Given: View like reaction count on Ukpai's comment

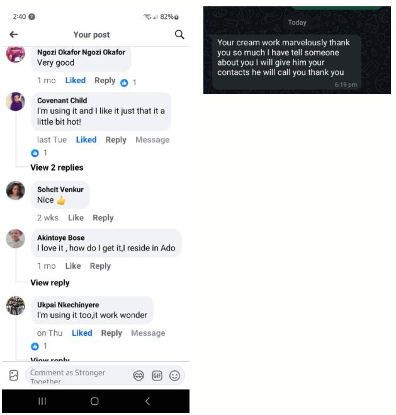Looking at the screenshot, I should tap(39, 346).
